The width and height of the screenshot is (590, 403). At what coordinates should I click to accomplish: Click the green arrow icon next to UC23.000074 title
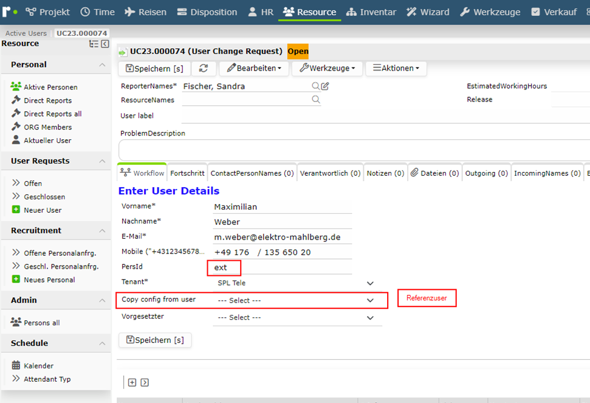[x=123, y=52]
